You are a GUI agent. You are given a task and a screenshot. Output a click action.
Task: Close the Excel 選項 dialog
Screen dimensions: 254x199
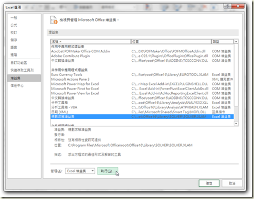(x=238, y=6)
